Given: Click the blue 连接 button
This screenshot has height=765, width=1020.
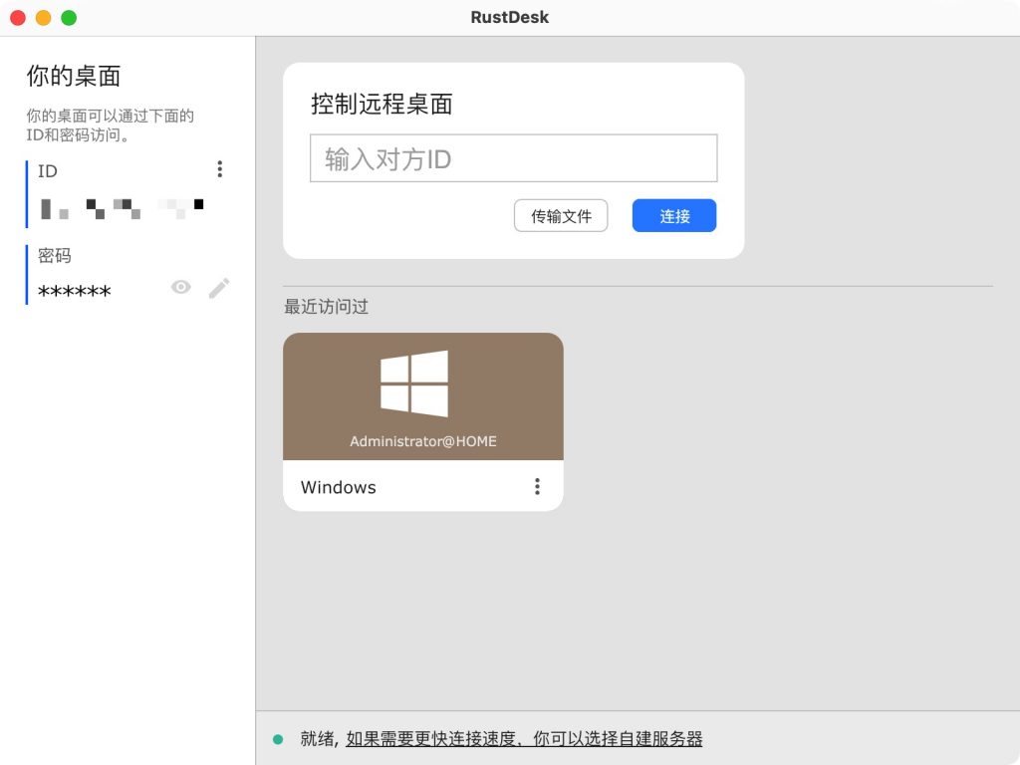Looking at the screenshot, I should pyautogui.click(x=674, y=216).
